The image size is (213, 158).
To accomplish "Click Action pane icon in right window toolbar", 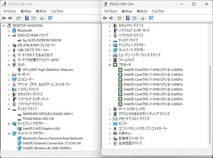I will pos(134,18).
